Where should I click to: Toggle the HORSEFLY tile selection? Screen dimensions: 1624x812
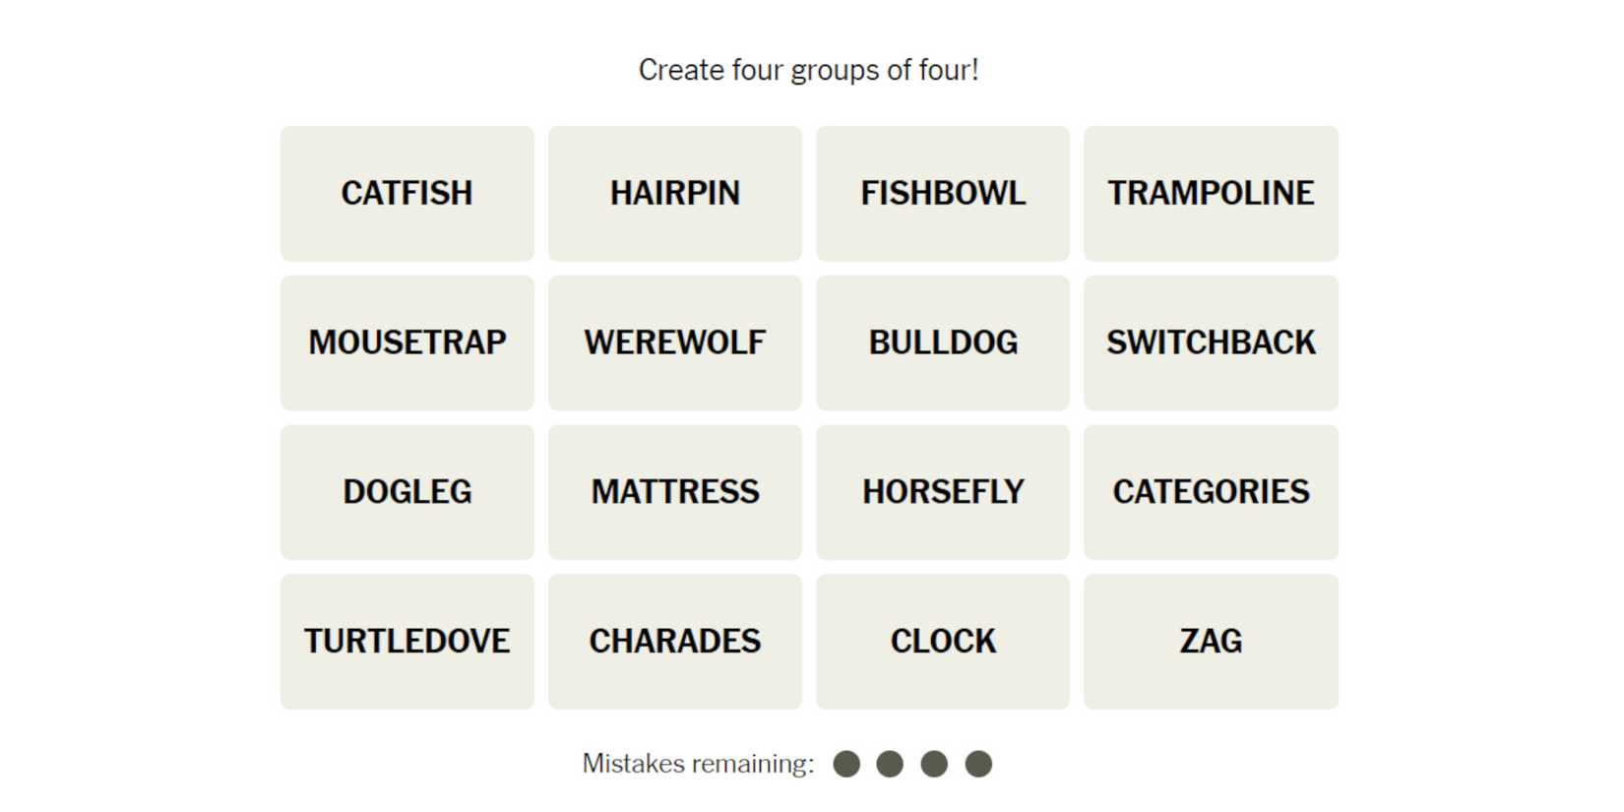(x=942, y=492)
